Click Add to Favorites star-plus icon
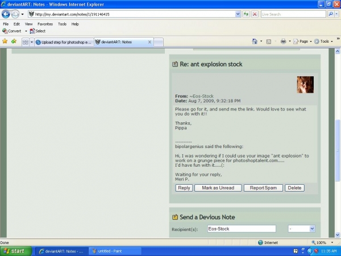The height and width of the screenshot is (256, 341). coord(14,41)
